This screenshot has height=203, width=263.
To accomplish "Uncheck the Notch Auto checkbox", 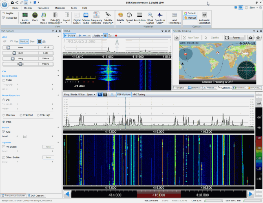I will tap(4, 132).
